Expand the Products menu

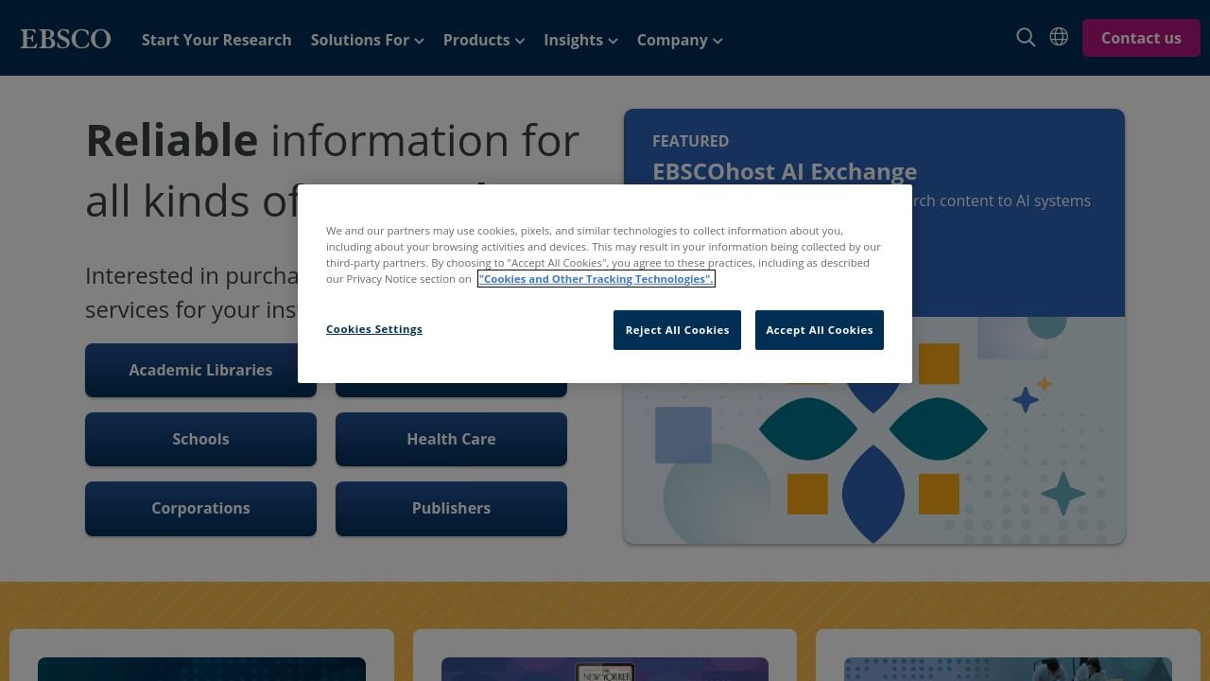483,40
